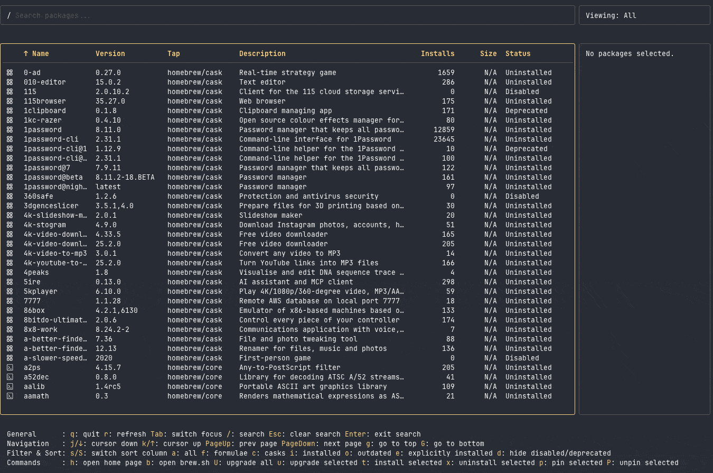Click the cask icon beside 4k-video-to-mp3
713x473 pixels.
tap(10, 253)
